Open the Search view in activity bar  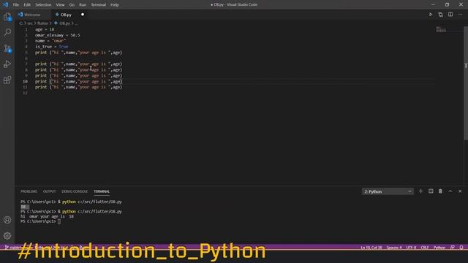click(7, 32)
